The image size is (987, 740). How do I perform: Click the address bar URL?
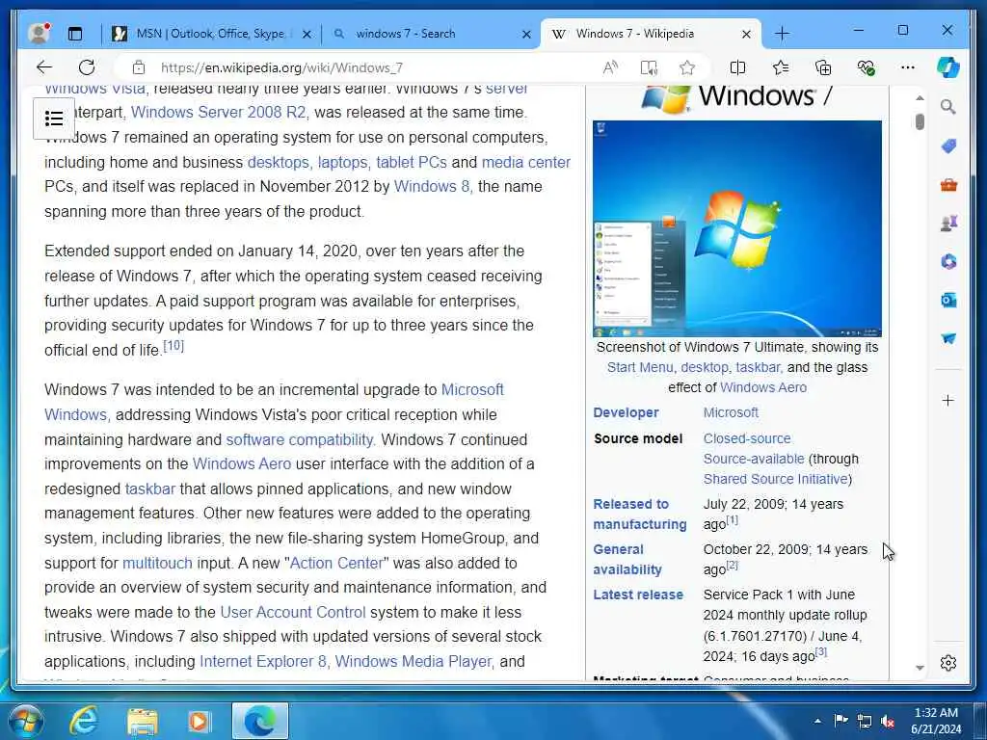(281, 67)
